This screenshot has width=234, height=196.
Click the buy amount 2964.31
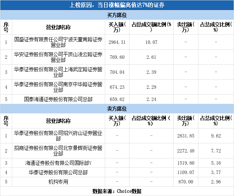117,42
